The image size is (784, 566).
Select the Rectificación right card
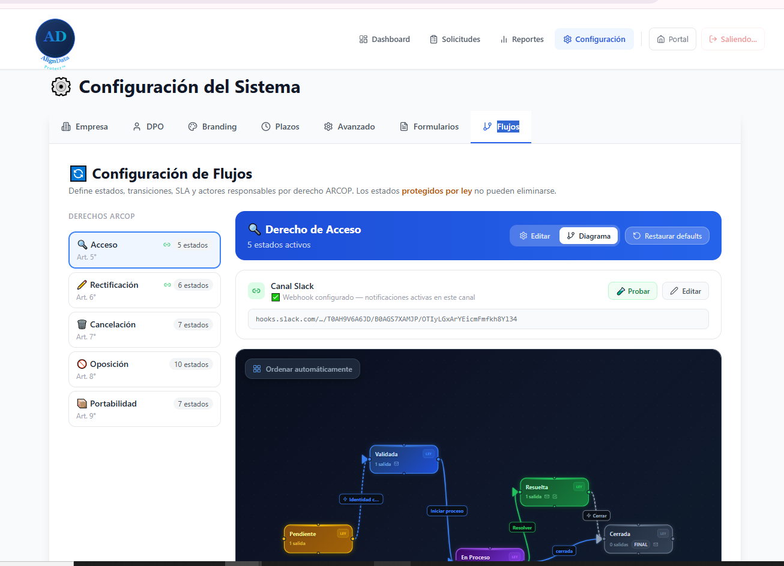coord(145,290)
